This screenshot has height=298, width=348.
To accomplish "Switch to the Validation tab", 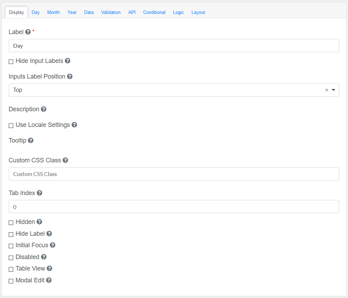I will click(111, 12).
